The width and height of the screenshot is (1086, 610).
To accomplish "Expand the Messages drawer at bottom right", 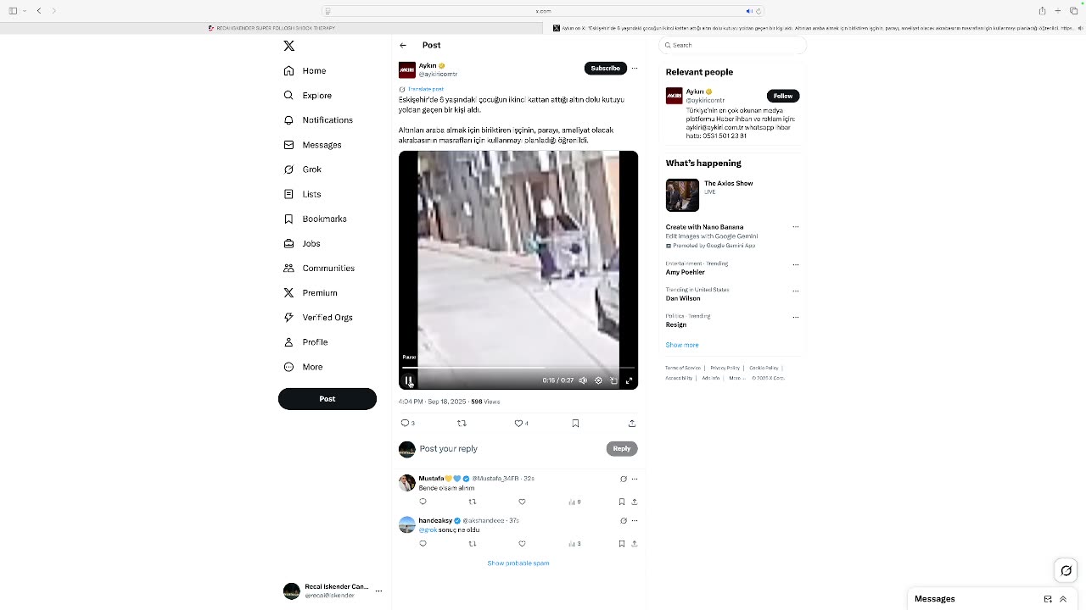I will coord(1063,599).
